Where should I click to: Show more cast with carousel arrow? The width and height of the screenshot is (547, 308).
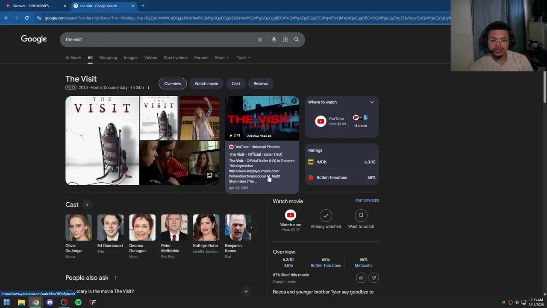click(251, 228)
